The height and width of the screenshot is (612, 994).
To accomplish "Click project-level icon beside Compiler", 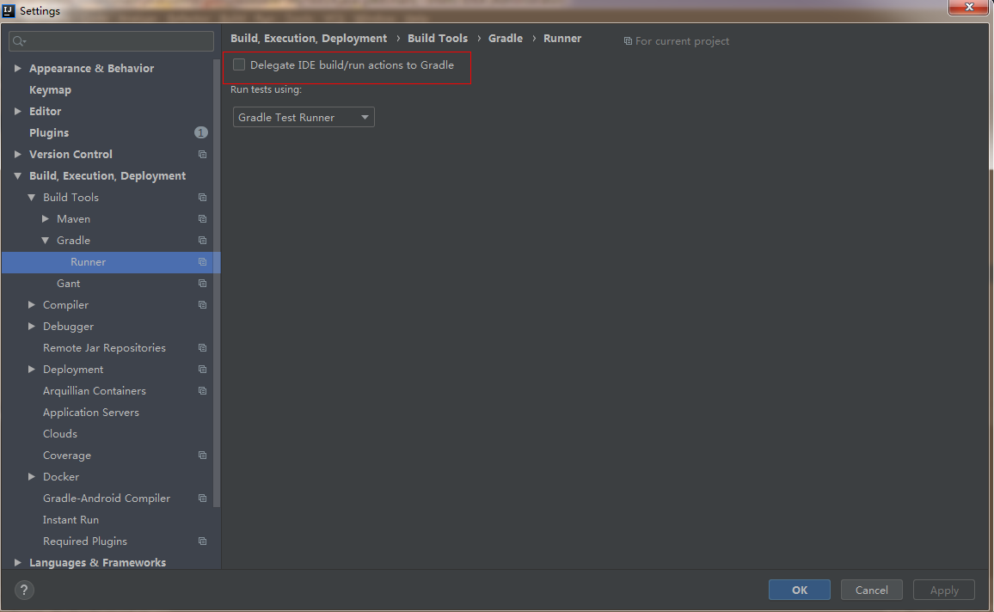I will [202, 305].
